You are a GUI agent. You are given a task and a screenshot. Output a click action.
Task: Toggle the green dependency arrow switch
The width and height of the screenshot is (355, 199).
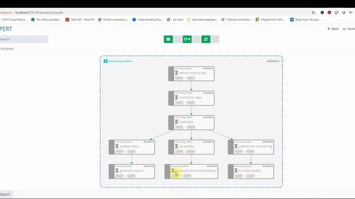tap(191, 39)
